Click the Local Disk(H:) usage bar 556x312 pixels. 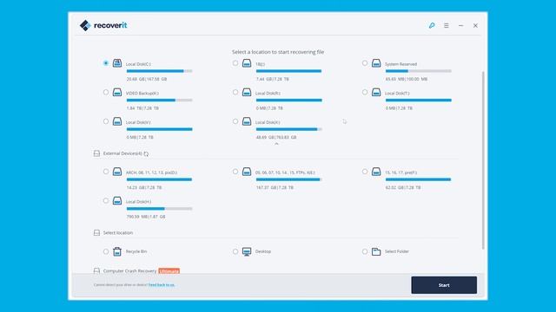coord(159,209)
